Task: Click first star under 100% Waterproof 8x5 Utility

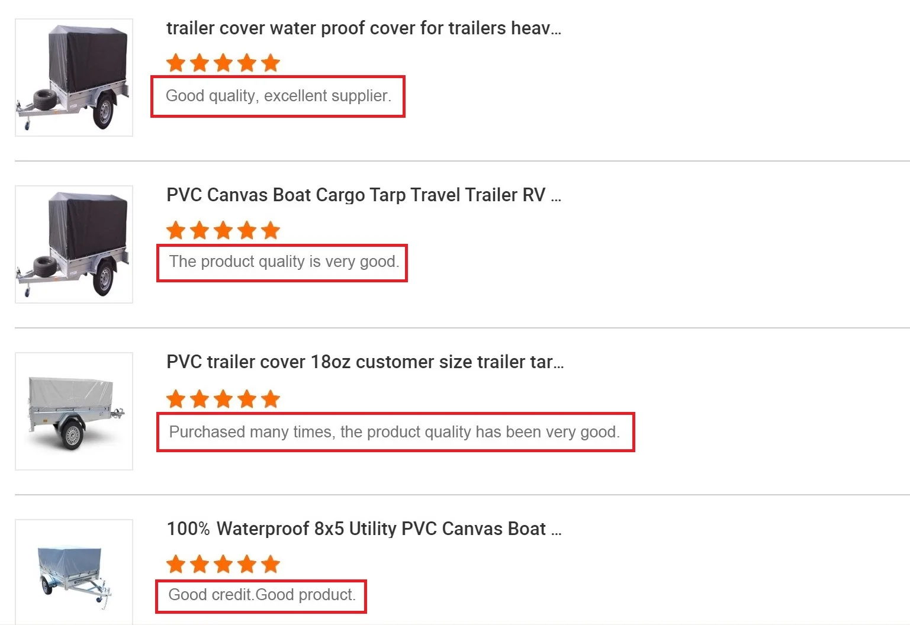Action: click(176, 564)
